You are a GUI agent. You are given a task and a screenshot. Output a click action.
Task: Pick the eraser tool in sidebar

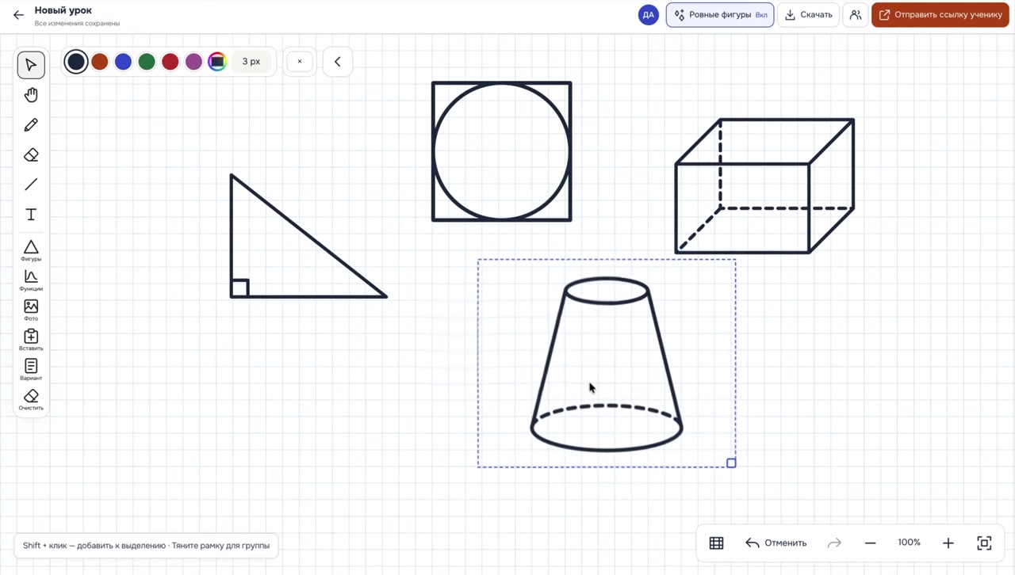point(31,155)
